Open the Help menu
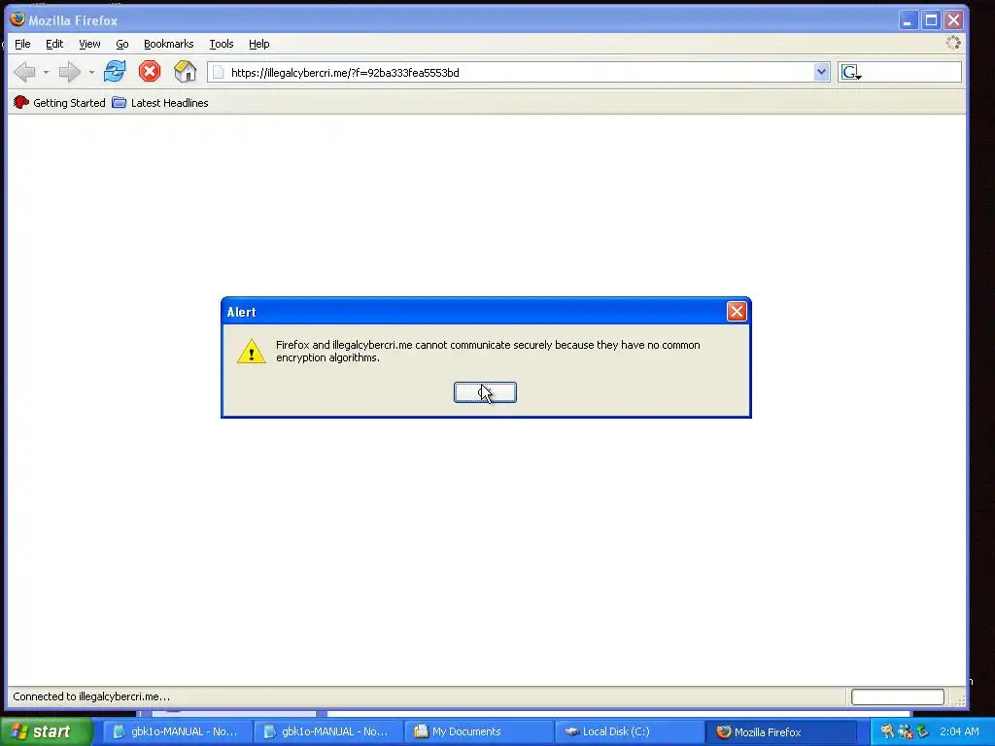 point(258,44)
